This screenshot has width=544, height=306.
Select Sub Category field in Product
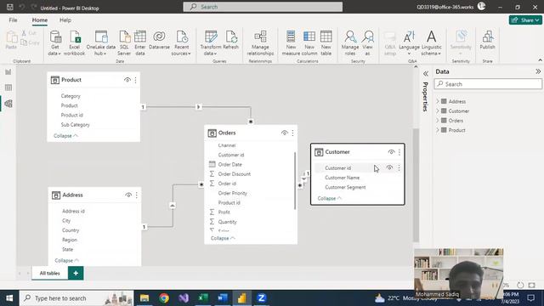[x=76, y=125]
